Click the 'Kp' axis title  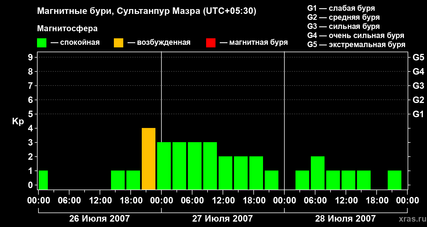pyautogui.click(x=18, y=121)
